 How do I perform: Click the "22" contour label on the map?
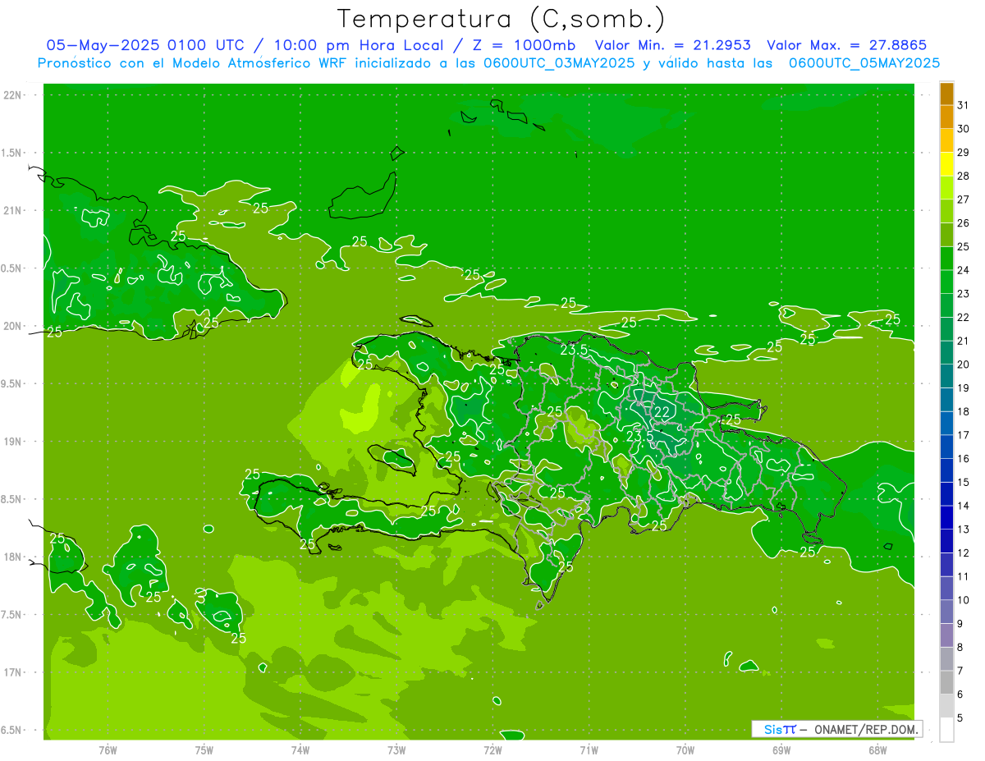663,411
